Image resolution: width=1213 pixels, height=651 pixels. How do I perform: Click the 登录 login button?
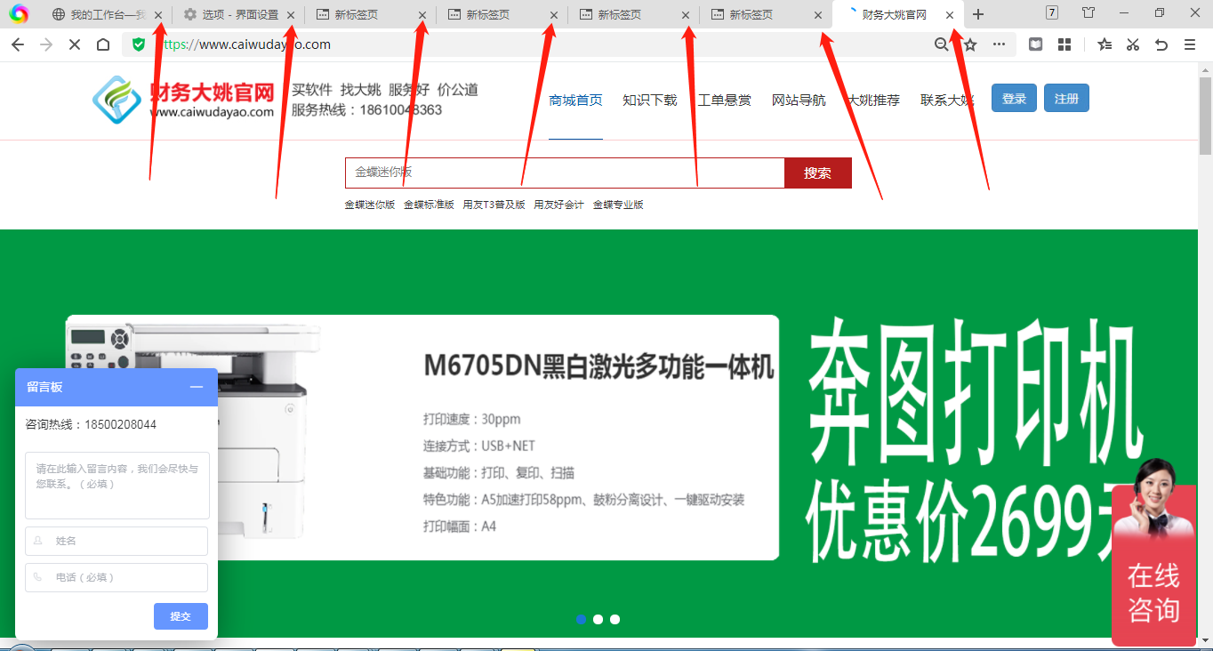(1014, 99)
